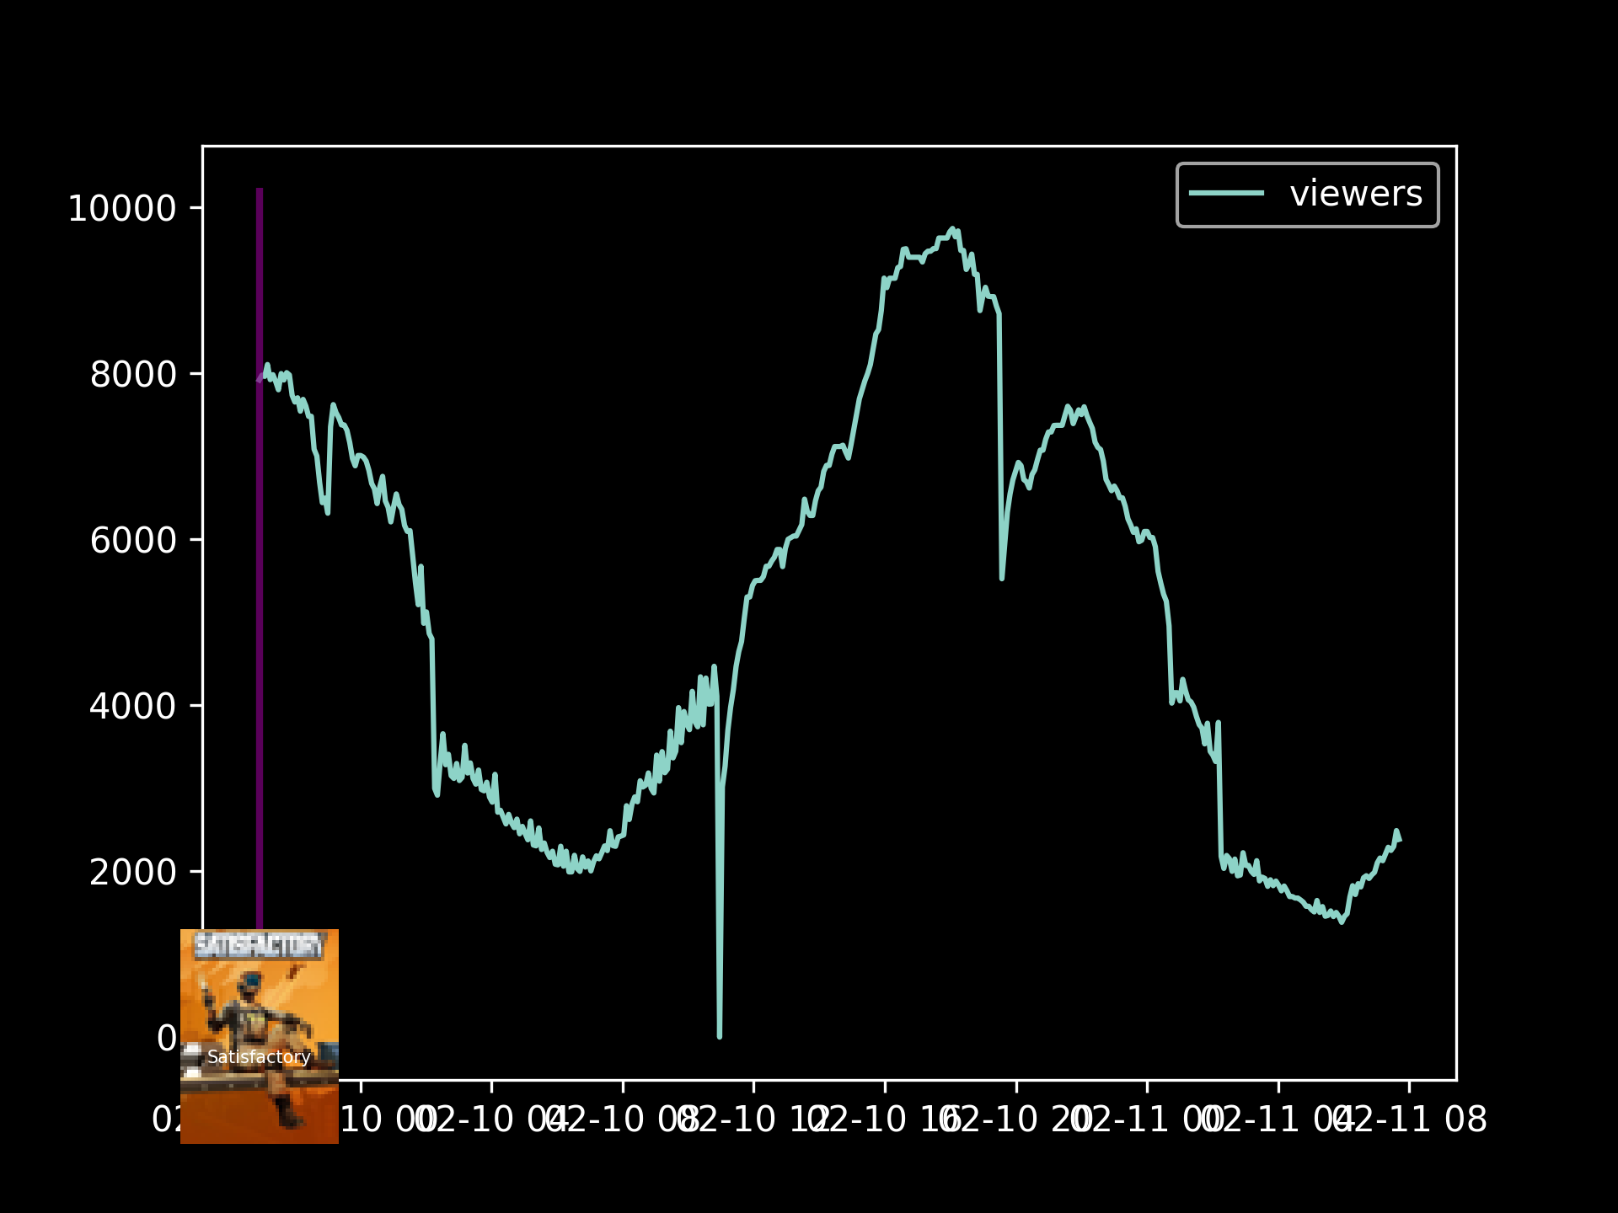Click the 02-10 04 x-axis label

[491, 1120]
